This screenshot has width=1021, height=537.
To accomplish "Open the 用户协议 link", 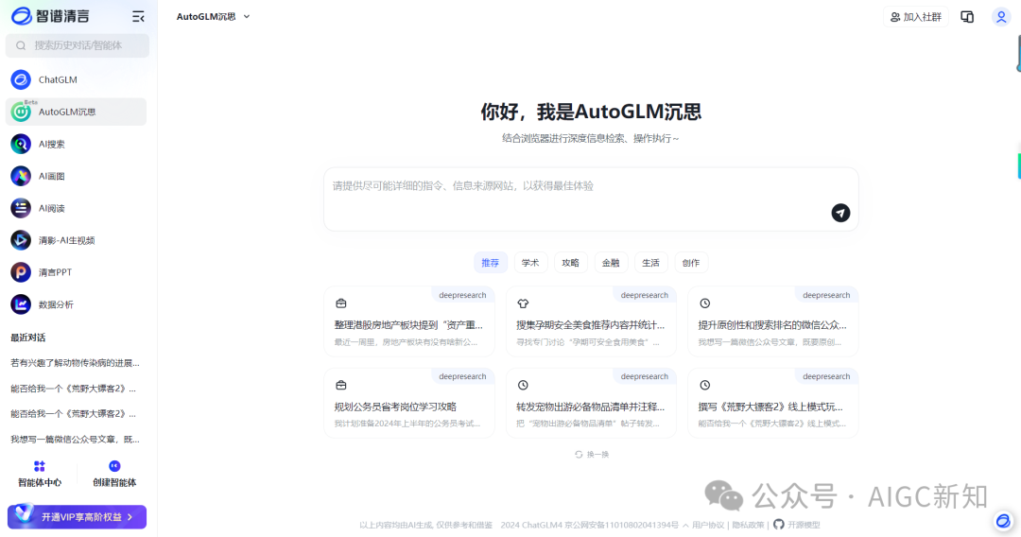I will pyautogui.click(x=708, y=526).
